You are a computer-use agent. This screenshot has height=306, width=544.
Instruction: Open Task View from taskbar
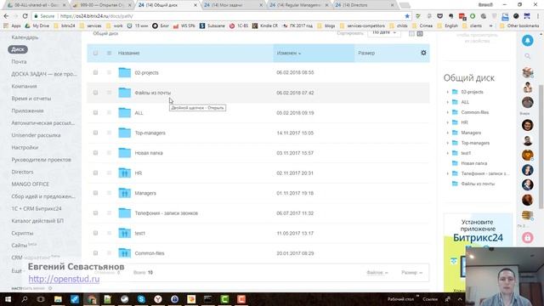click(x=41, y=299)
